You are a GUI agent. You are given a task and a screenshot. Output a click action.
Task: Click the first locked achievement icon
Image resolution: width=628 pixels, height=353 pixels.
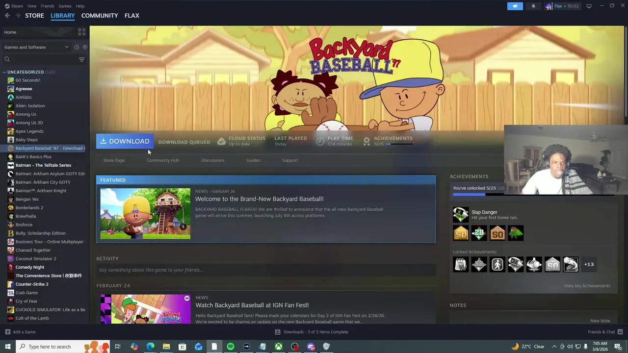(460, 264)
